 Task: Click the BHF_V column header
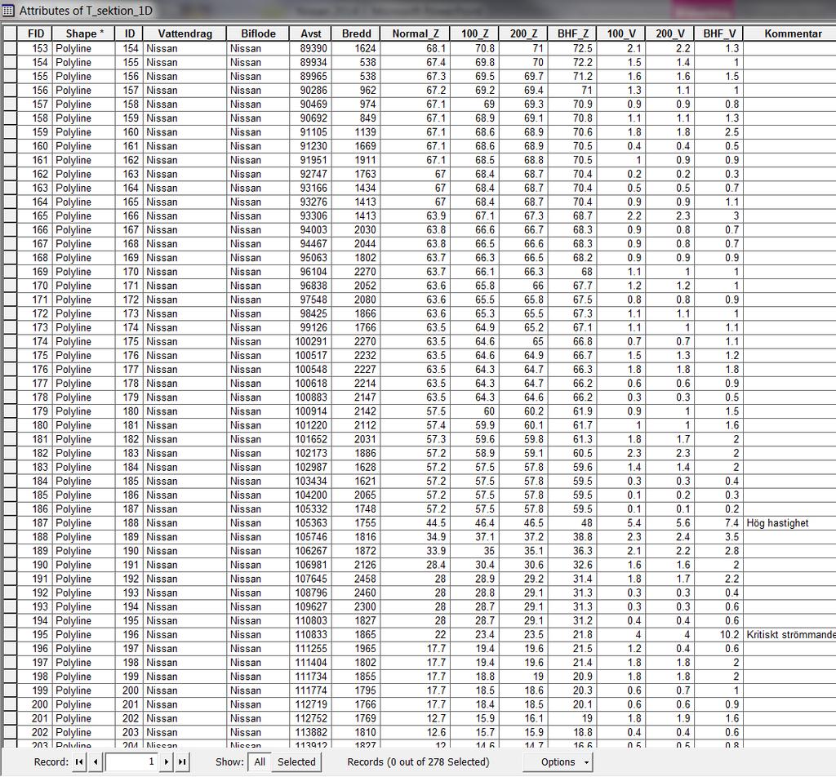coord(719,33)
